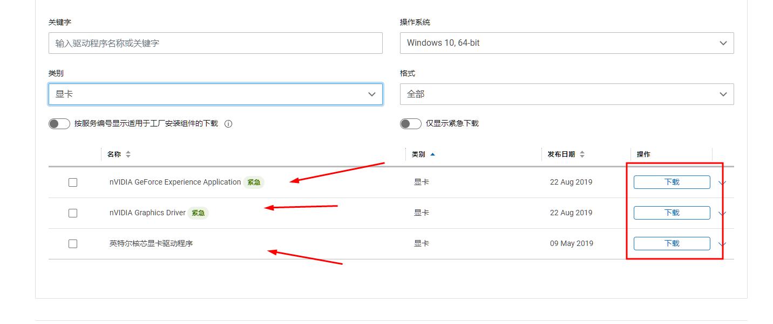
Task: Enable the 按服务编号显示 toggle
Action: coord(59,123)
